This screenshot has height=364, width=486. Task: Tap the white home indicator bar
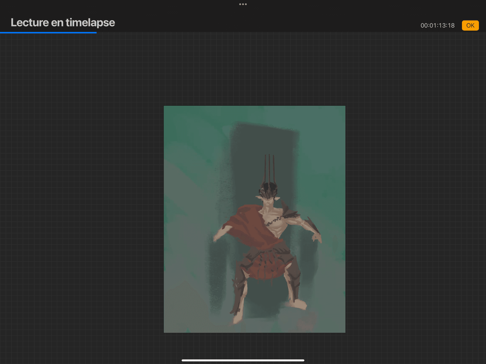tap(243, 360)
